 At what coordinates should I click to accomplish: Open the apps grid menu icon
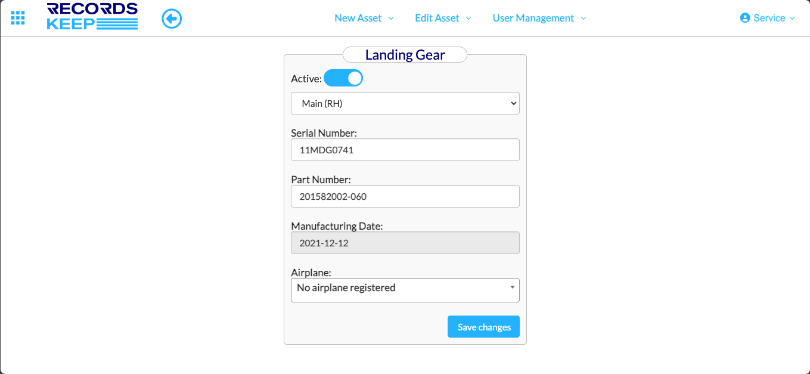click(x=18, y=18)
